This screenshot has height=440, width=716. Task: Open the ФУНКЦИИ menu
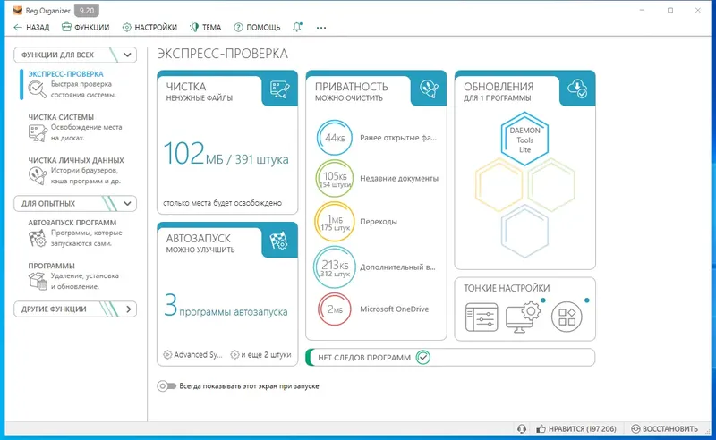[85, 28]
